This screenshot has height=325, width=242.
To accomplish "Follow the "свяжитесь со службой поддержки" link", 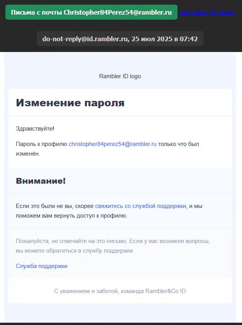I will [140, 206].
